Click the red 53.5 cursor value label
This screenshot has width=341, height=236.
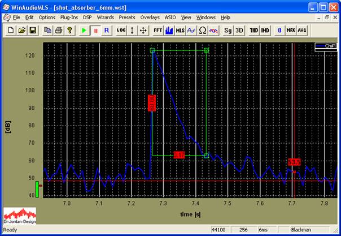(x=295, y=162)
